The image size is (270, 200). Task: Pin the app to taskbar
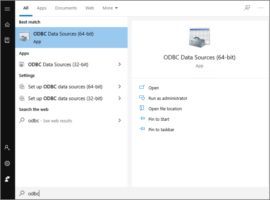[x=161, y=130]
